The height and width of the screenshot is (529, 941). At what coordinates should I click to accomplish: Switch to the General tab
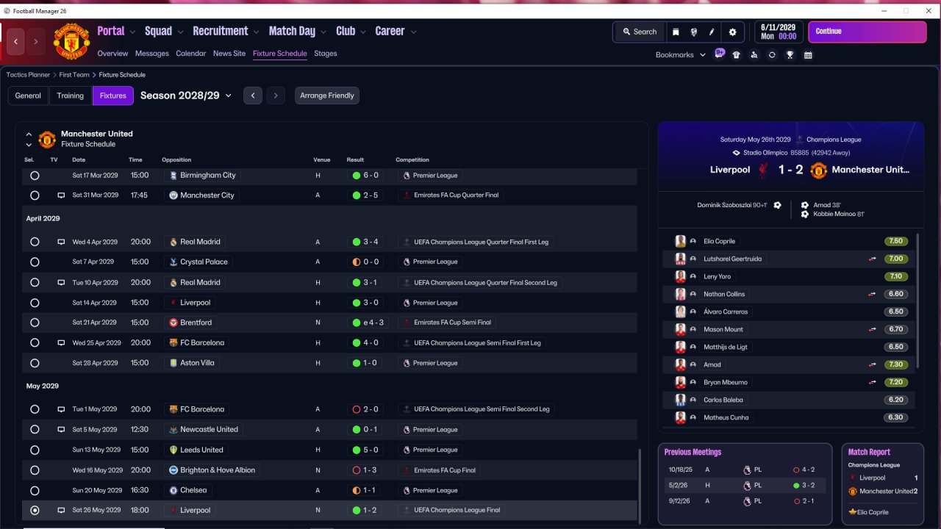click(x=28, y=96)
